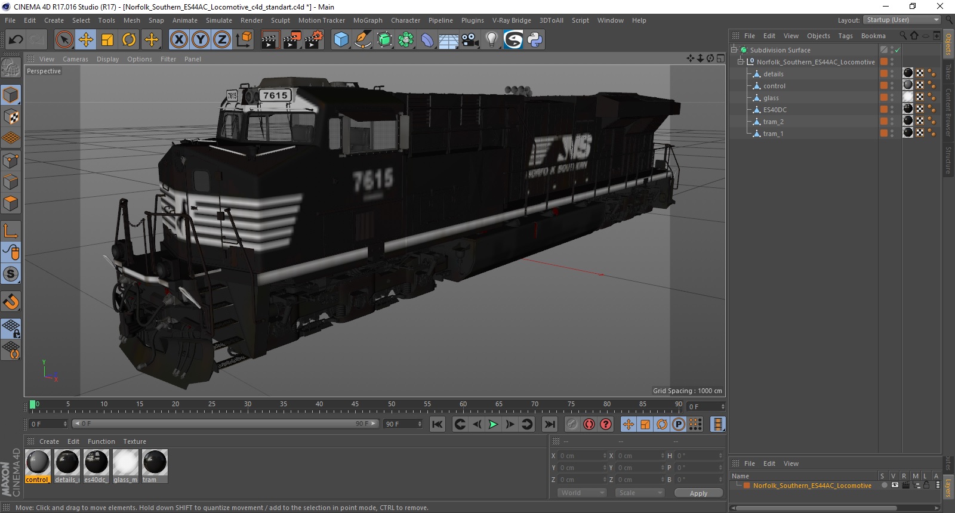
Task: Switch to Model mode
Action: click(x=11, y=95)
